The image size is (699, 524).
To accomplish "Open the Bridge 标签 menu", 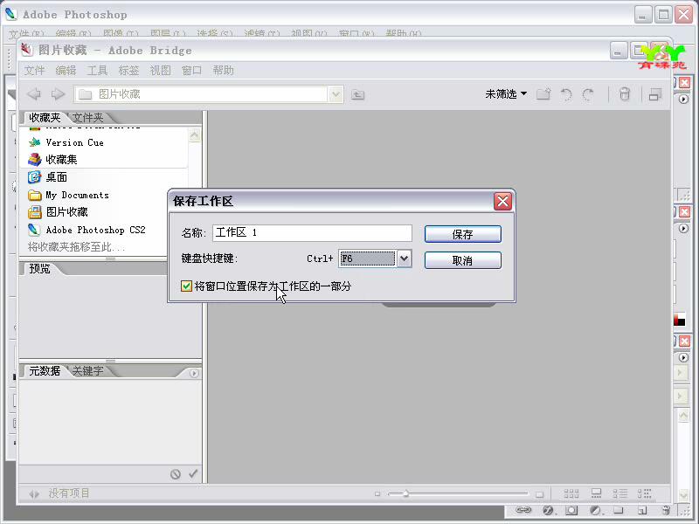I will point(128,71).
